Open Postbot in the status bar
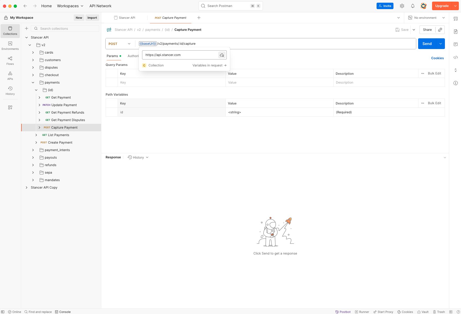 (343, 312)
